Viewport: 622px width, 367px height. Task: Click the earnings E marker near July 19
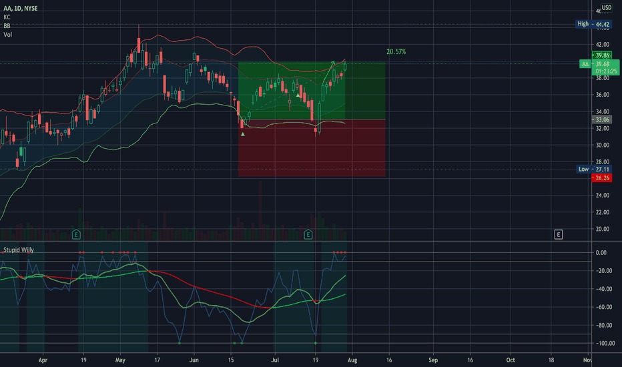point(308,234)
